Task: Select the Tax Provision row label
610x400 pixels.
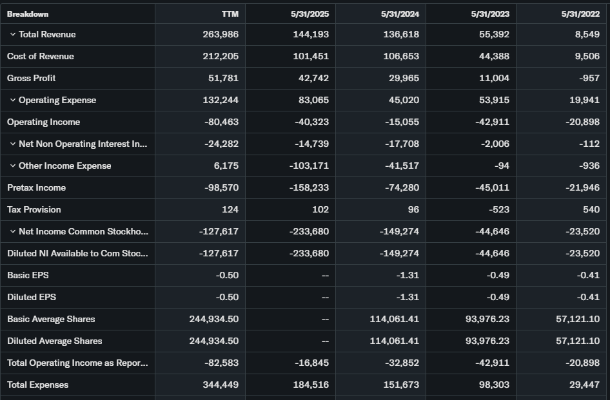Action: (x=34, y=210)
